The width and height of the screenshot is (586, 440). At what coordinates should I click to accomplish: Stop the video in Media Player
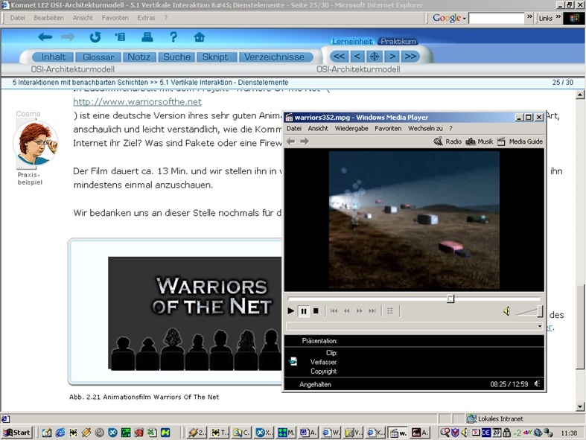(316, 311)
